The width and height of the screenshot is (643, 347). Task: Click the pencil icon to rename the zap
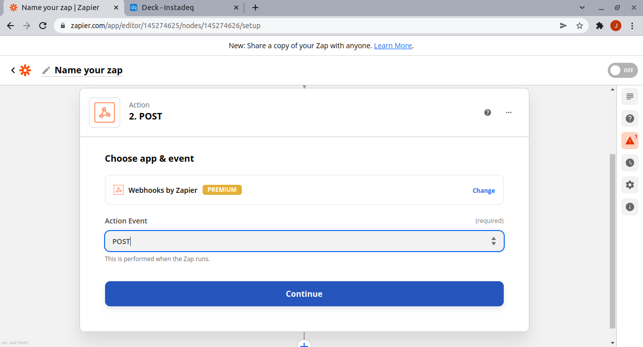(x=46, y=70)
